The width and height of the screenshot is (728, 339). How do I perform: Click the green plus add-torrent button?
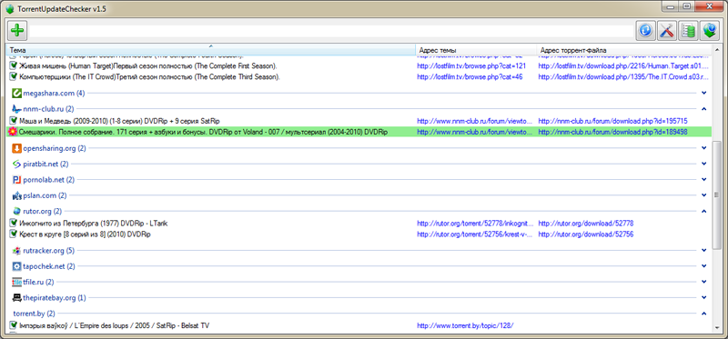coord(17,31)
